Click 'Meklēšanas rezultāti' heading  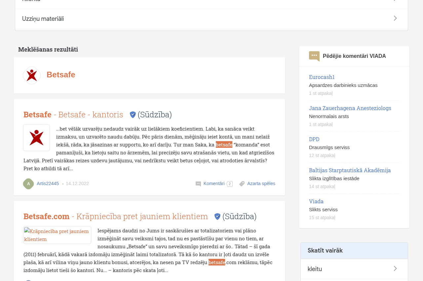pos(48,49)
